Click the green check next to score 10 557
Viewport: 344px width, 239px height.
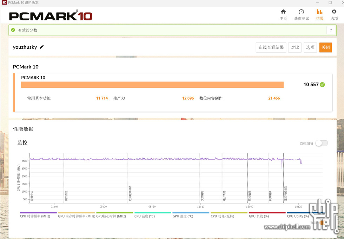tap(322, 85)
